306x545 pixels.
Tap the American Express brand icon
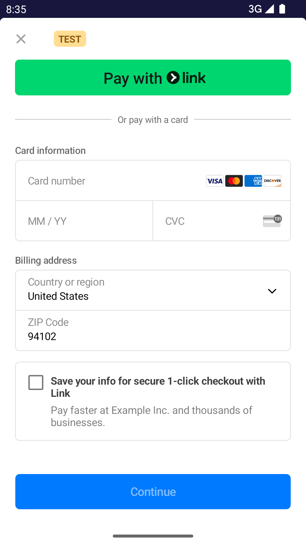(253, 181)
